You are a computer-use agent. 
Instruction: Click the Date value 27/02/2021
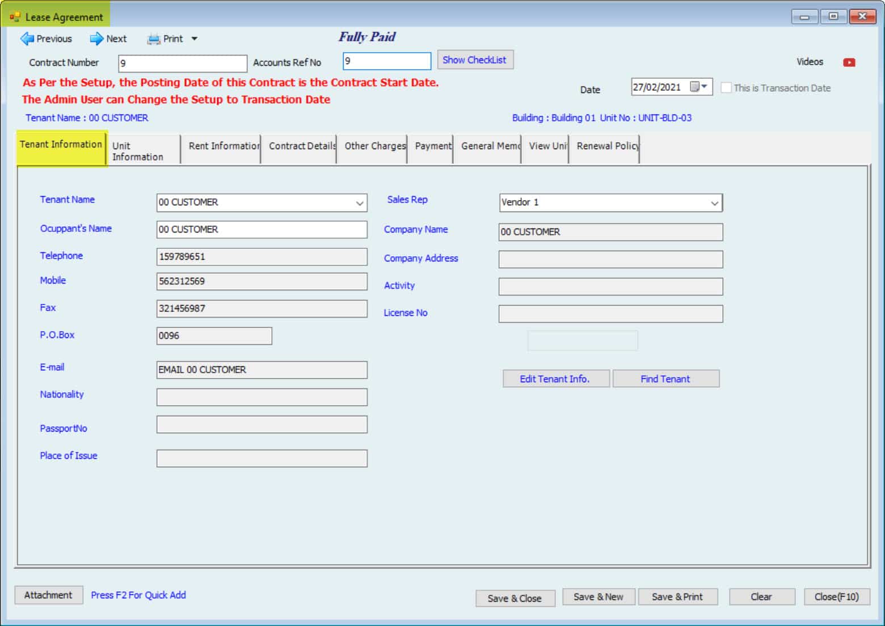point(657,87)
